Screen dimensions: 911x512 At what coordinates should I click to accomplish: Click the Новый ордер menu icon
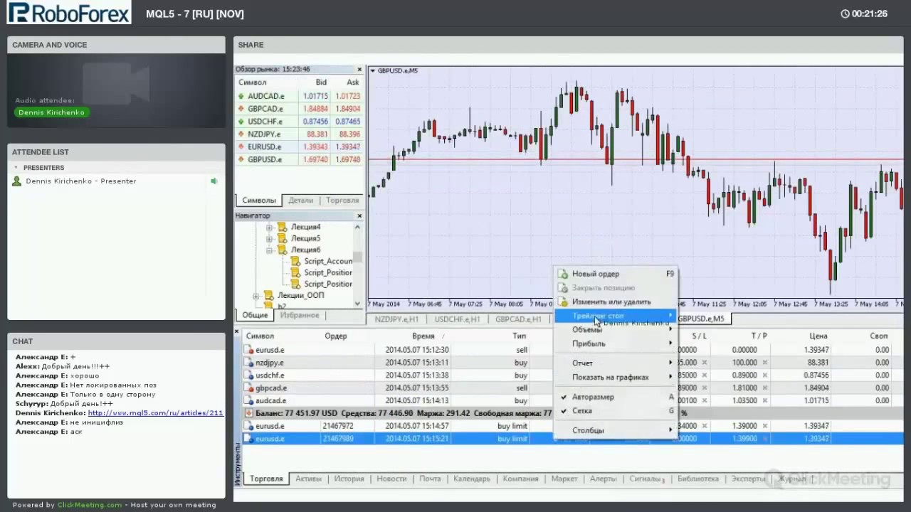pyautogui.click(x=563, y=274)
